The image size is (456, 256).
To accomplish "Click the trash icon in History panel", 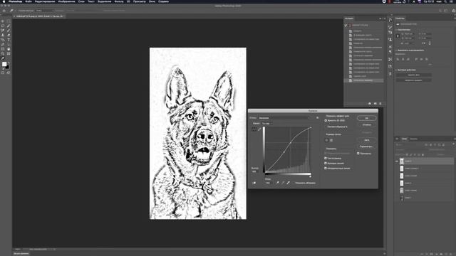I will coord(380,103).
